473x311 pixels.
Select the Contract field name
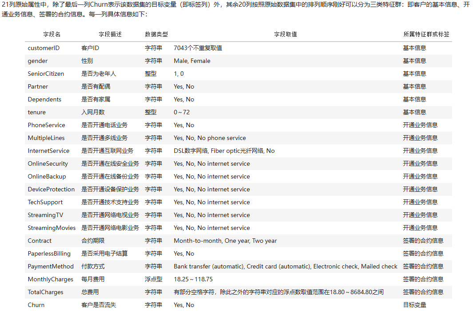[40, 241]
